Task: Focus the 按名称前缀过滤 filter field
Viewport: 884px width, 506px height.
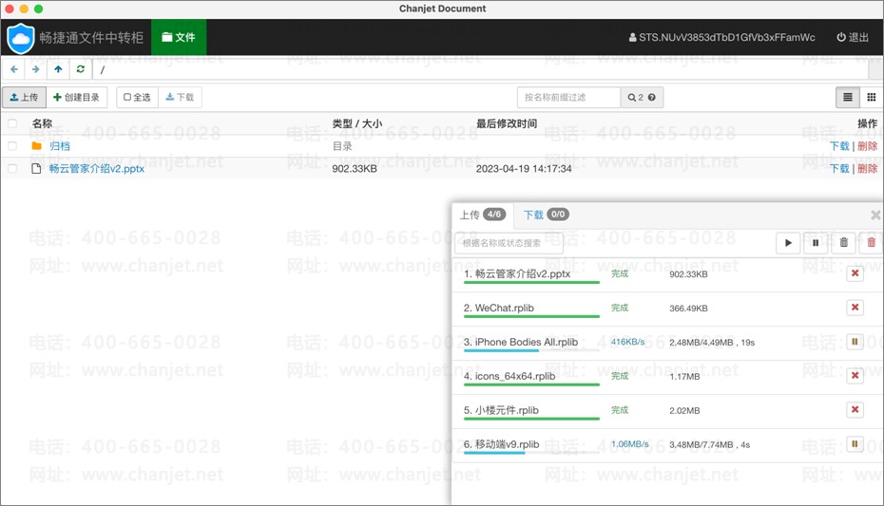Action: [x=568, y=98]
